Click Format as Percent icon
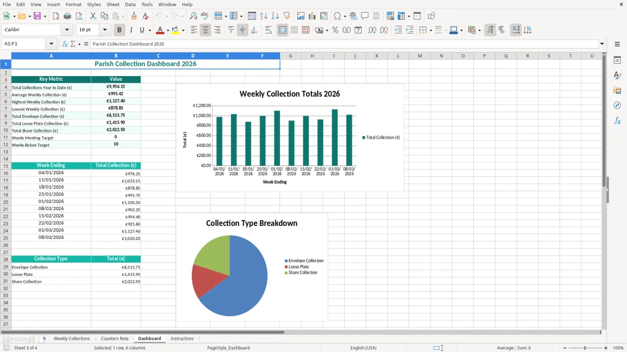The height and width of the screenshot is (352, 627). point(335,30)
